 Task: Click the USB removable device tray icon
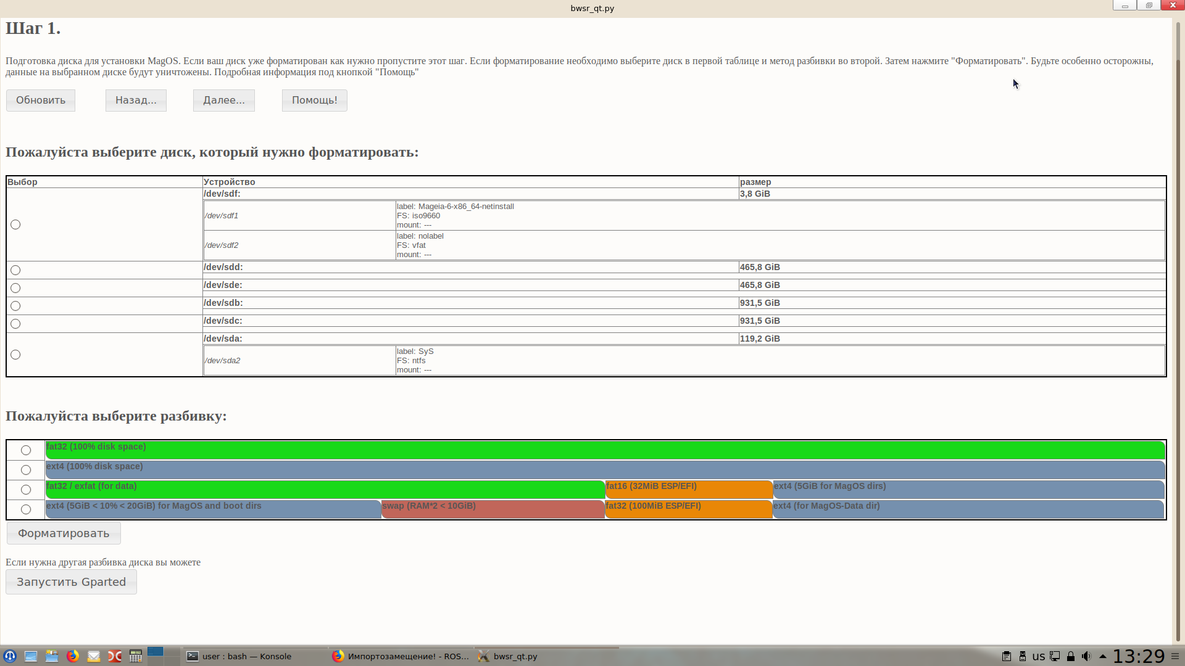[x=1023, y=656]
